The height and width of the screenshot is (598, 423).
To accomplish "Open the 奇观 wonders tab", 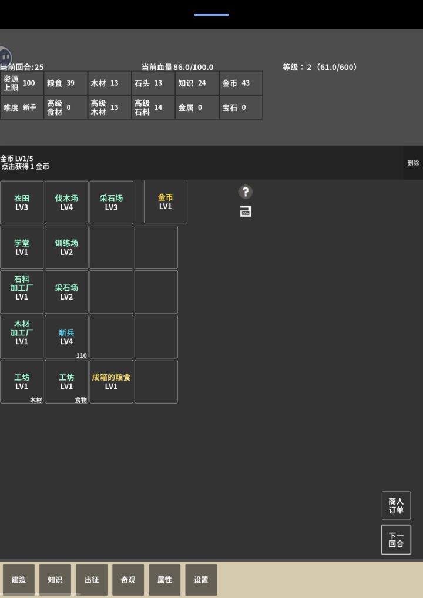I will pyautogui.click(x=128, y=580).
